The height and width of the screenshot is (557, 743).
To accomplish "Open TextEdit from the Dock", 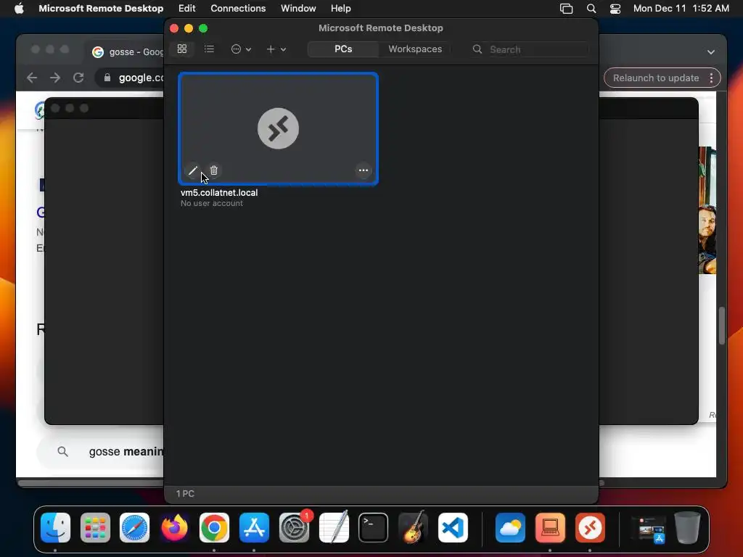I will click(x=334, y=528).
